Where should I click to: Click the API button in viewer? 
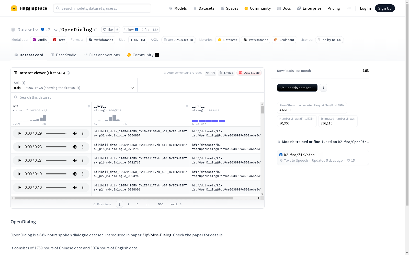[210, 73]
